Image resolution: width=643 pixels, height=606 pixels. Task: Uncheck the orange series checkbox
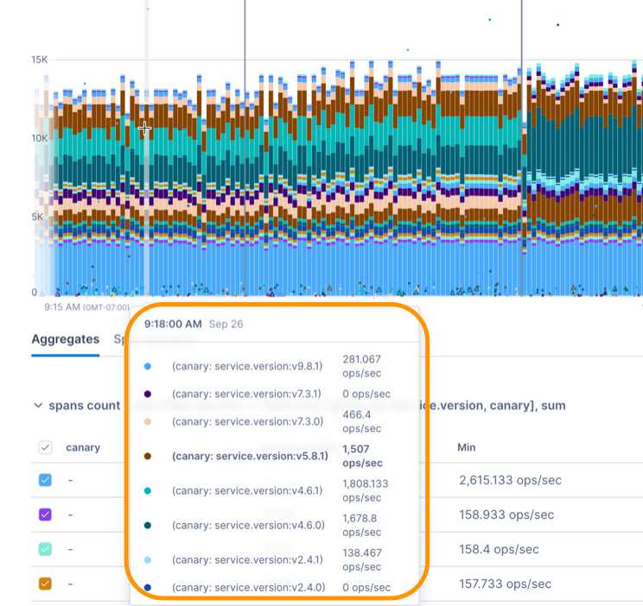(46, 584)
